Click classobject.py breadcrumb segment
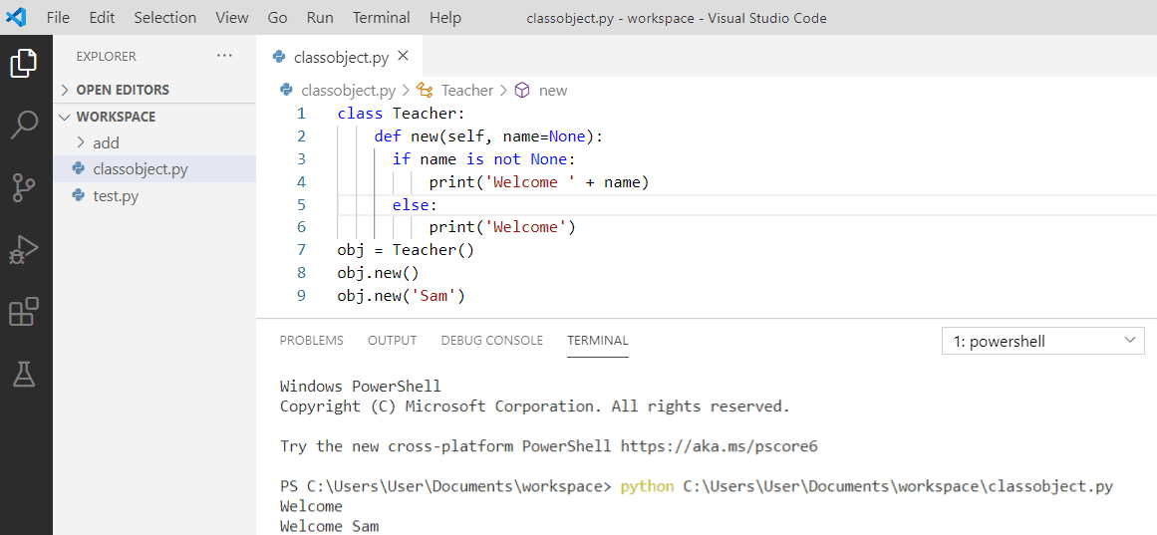The height and width of the screenshot is (535, 1157). [348, 91]
